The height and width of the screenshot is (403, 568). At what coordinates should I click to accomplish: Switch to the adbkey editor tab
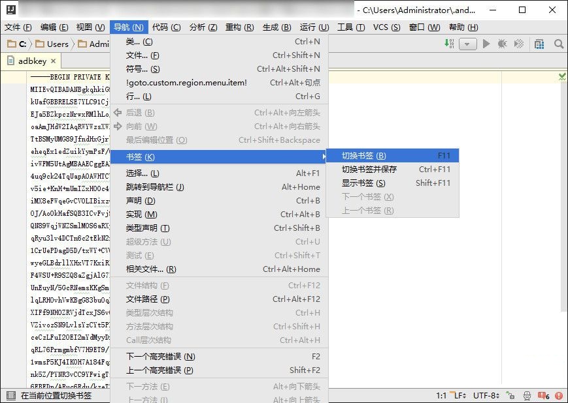[31, 60]
